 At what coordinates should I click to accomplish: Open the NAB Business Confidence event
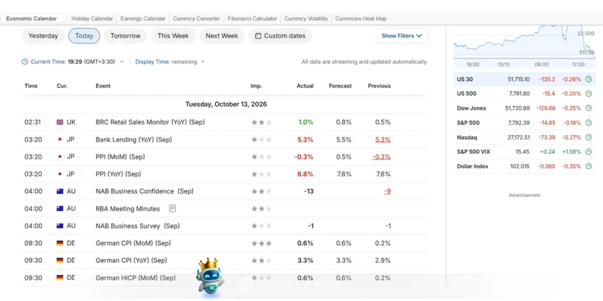[145, 191]
